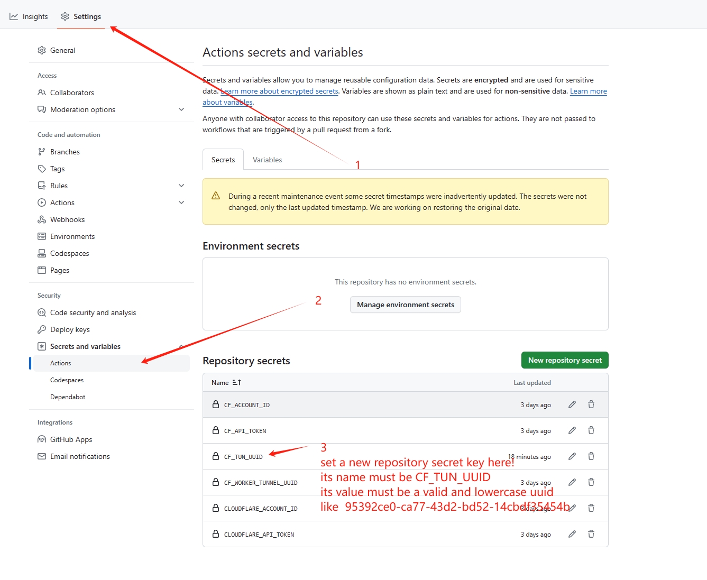Screen dimensions: 707x580
Task: Edit the CF_TUN_UUID secret with pencil icon
Action: coord(572,456)
